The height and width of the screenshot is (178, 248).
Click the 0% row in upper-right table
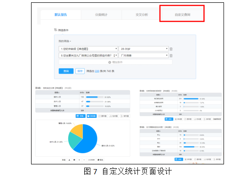point(180,110)
